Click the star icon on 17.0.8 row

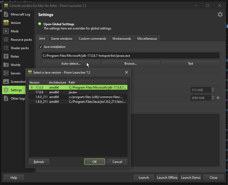tap(32, 87)
